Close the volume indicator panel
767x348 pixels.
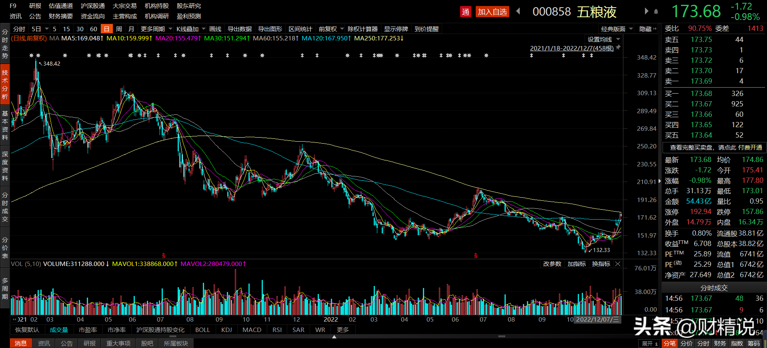click(x=618, y=264)
